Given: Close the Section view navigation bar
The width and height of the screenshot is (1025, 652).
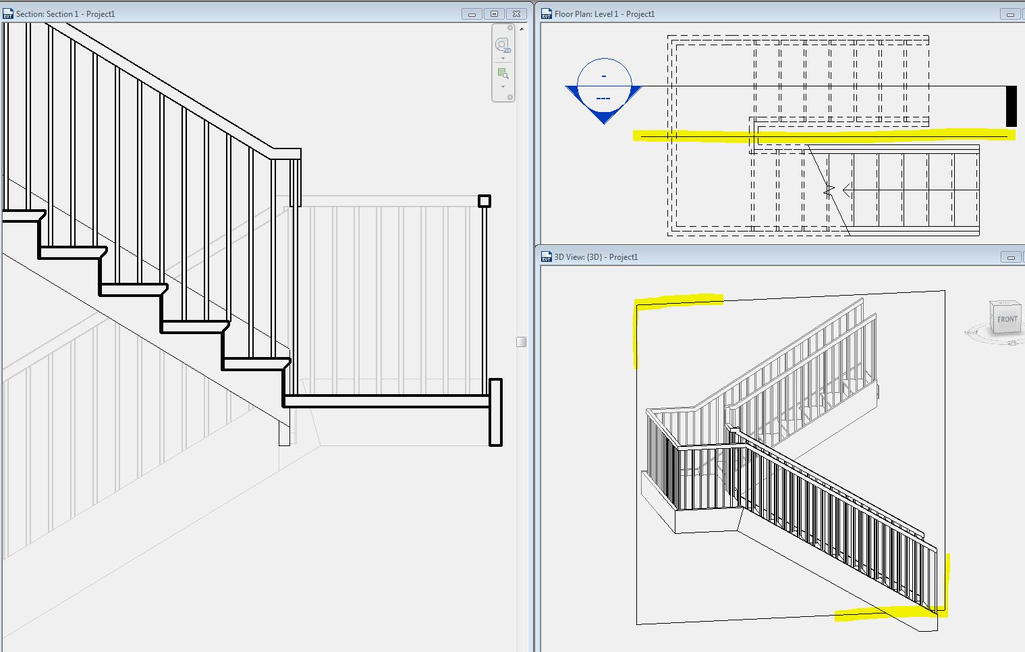Looking at the screenshot, I should 510,28.
